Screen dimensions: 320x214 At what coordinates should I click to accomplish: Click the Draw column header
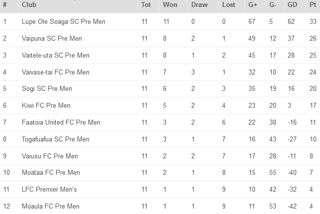click(x=200, y=5)
